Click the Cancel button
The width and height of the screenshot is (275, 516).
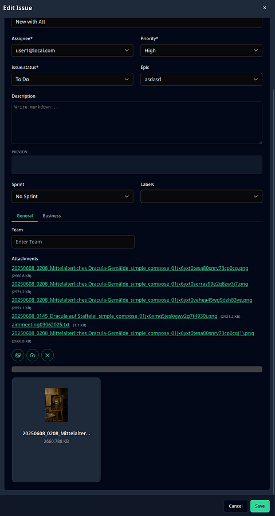236,506
